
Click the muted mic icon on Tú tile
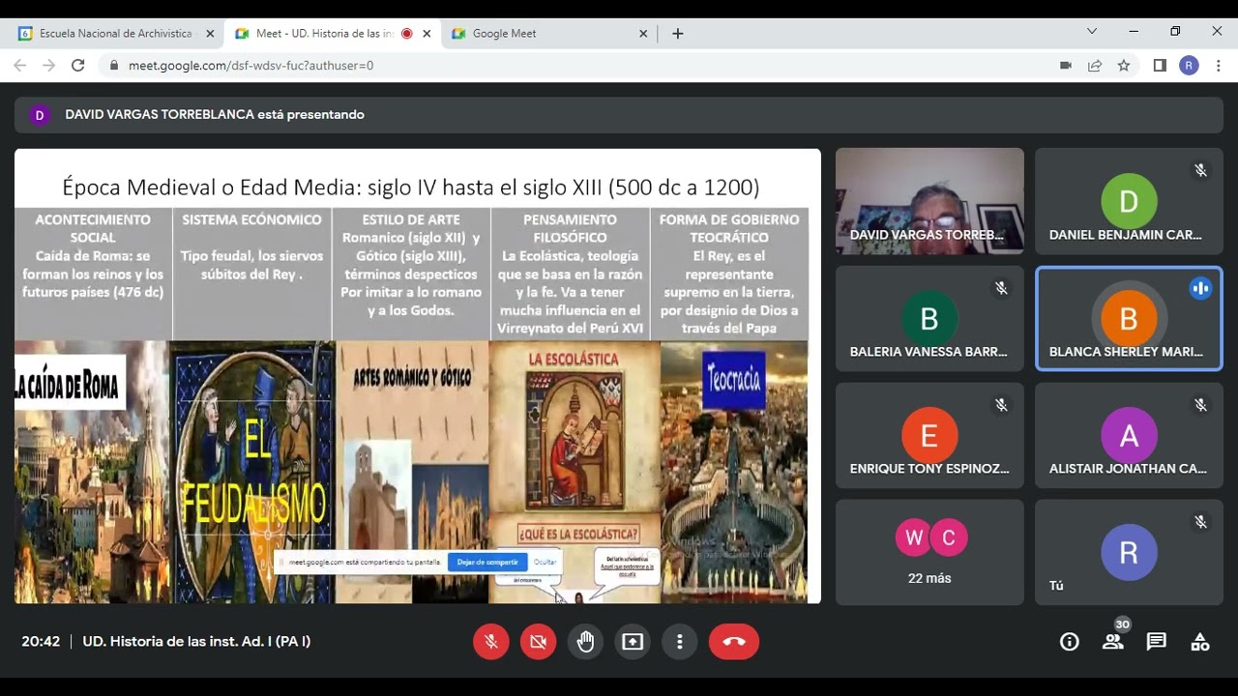pos(1200,522)
